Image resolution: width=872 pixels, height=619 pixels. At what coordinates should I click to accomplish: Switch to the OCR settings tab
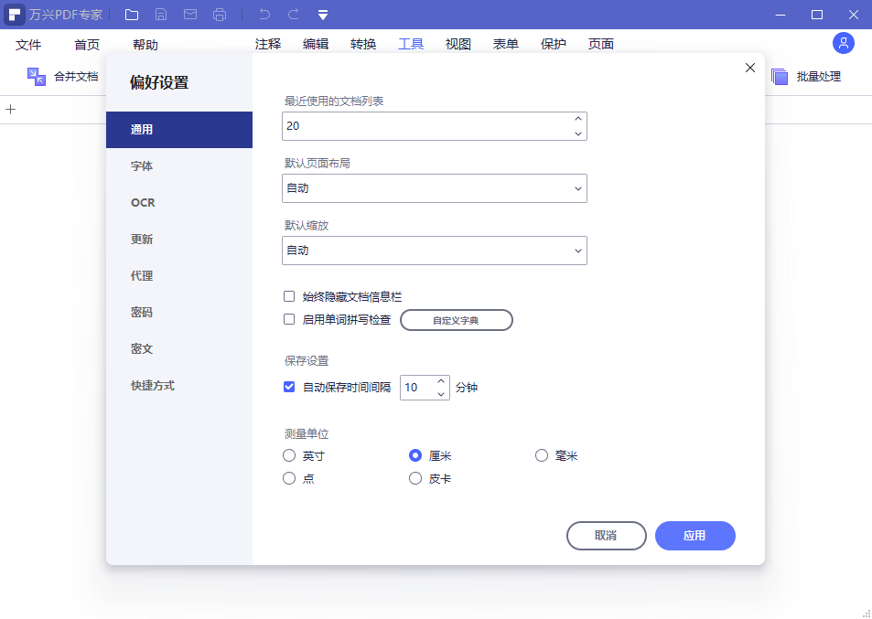pos(143,202)
